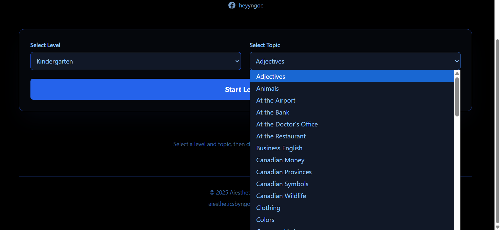Open the Select Level dropdown
This screenshot has height=230, width=500.
coord(135,61)
